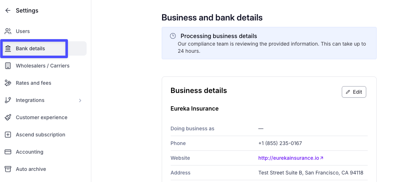Image resolution: width=409 pixels, height=182 pixels.
Task: Select the Users people icon
Action: [x=8, y=31]
